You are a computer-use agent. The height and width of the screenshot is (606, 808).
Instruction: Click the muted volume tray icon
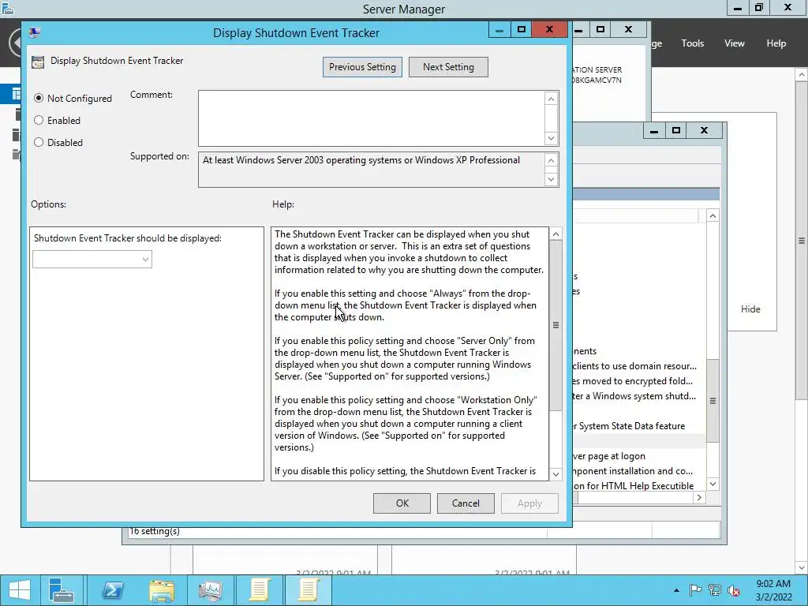pyautogui.click(x=733, y=590)
